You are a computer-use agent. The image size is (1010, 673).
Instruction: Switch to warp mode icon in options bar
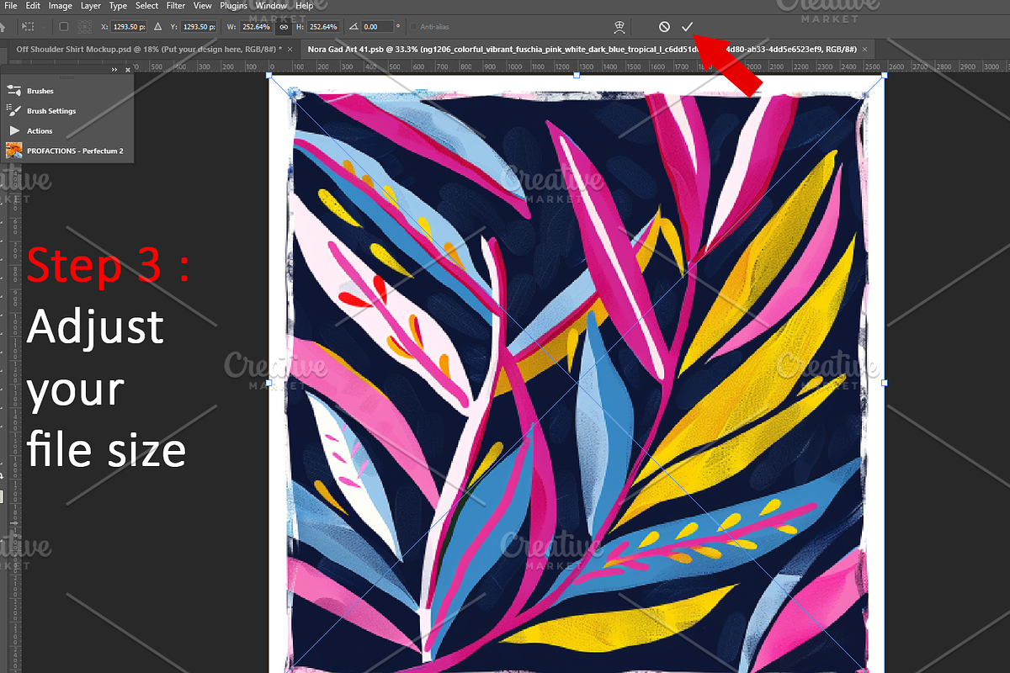(x=619, y=27)
